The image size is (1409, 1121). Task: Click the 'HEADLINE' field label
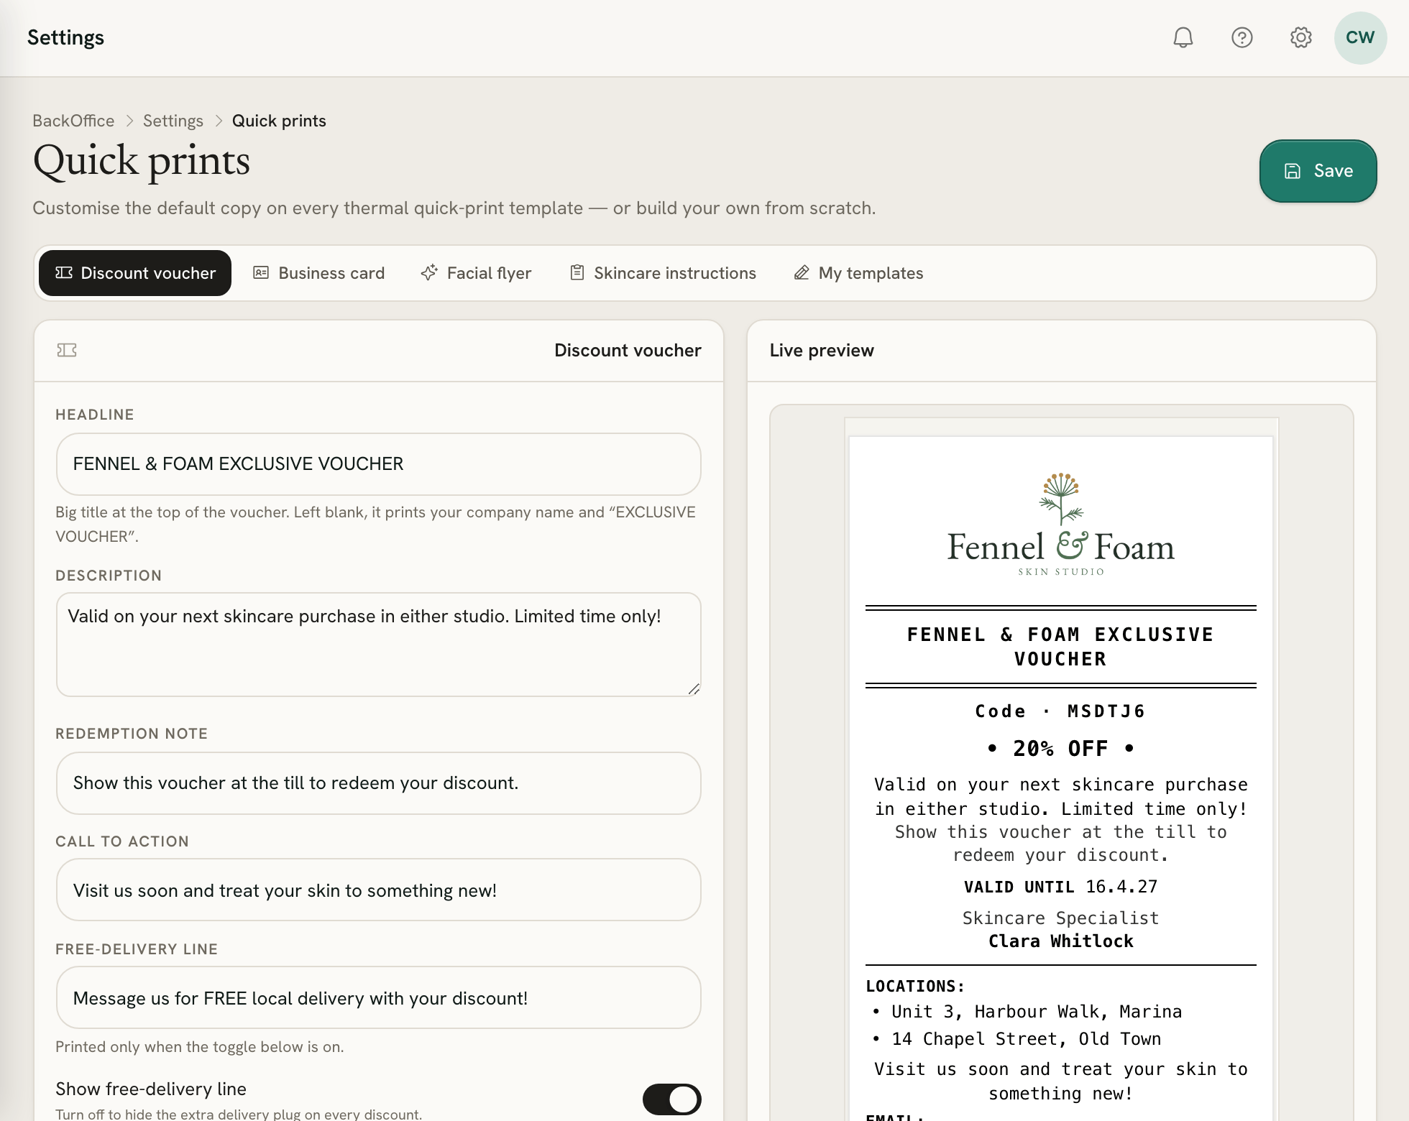point(95,415)
